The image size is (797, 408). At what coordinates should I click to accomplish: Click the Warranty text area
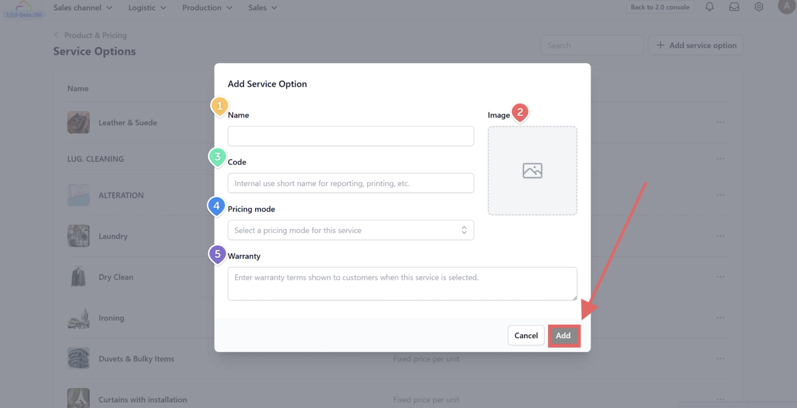(x=402, y=284)
